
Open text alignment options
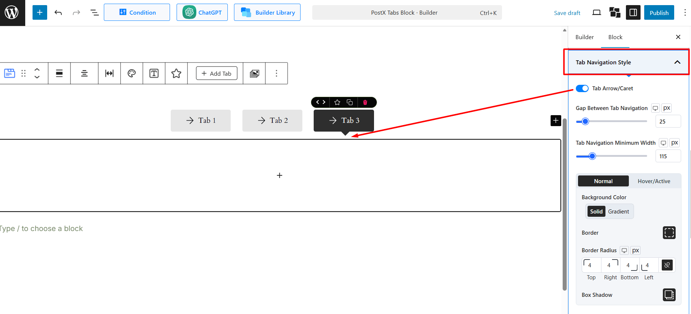point(84,73)
